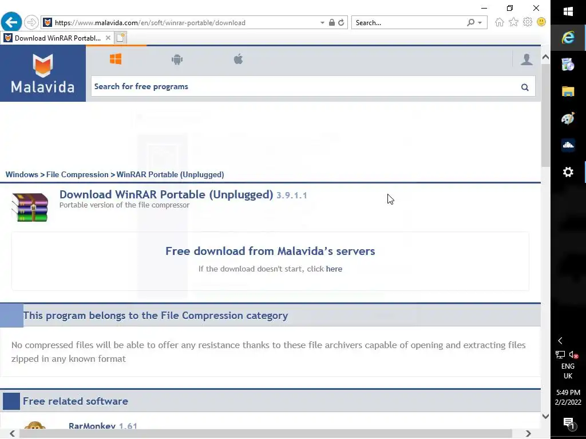
Task: Refresh the page with the reload icon
Action: click(341, 22)
